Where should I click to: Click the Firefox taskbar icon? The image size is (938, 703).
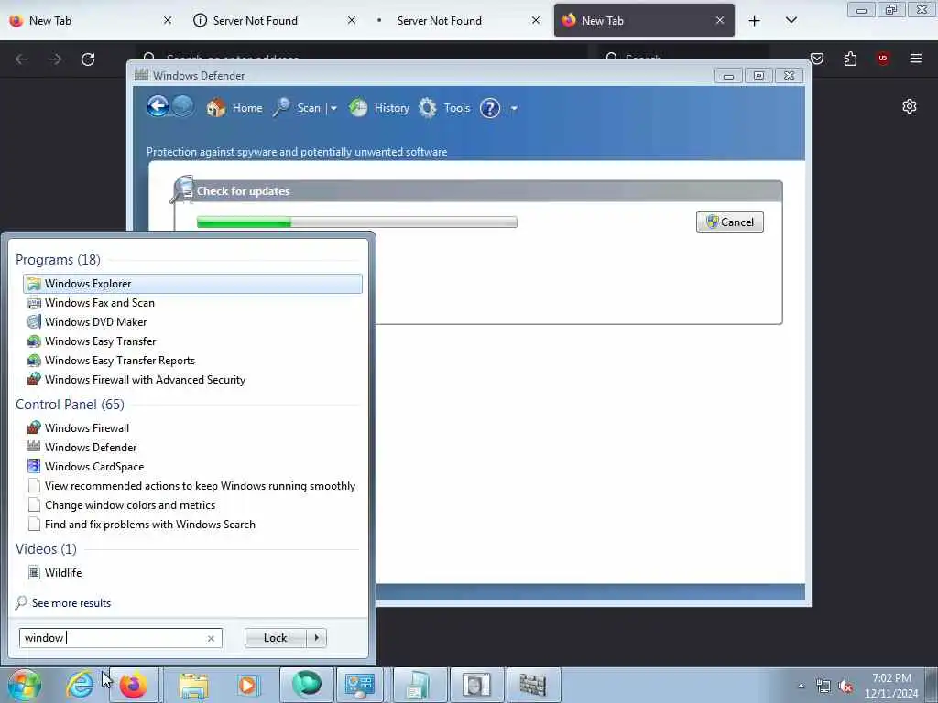click(134, 685)
